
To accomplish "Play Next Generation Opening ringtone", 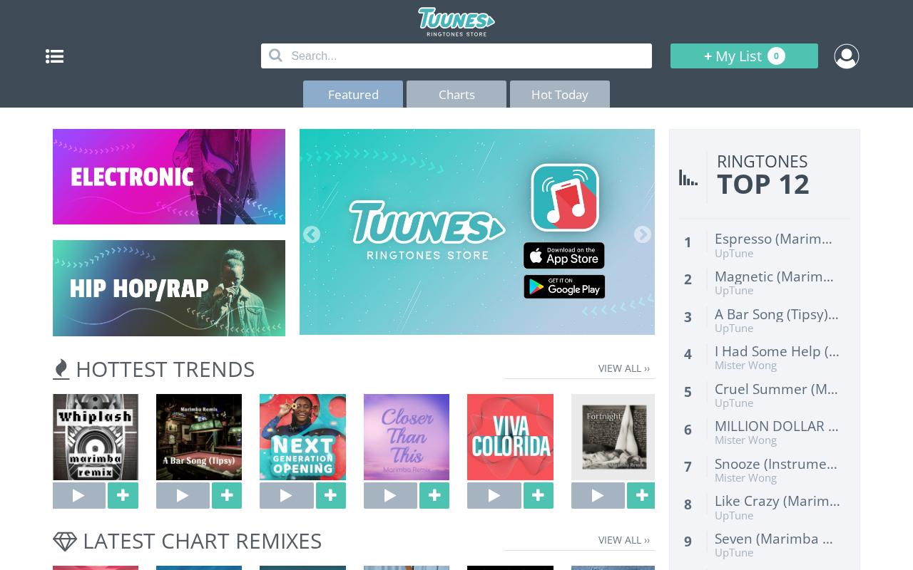I will 287,495.
